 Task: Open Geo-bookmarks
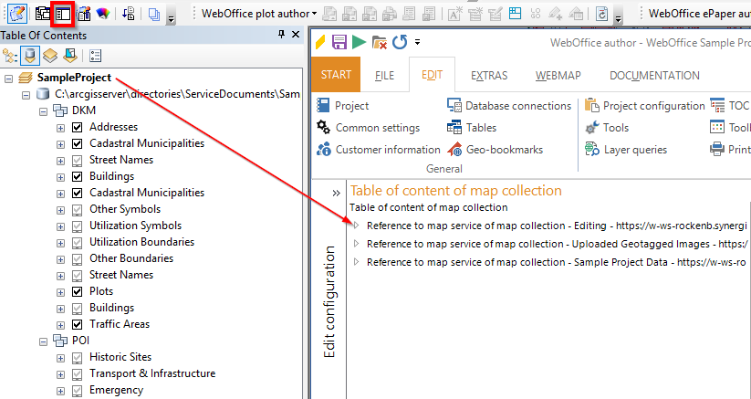click(x=495, y=150)
